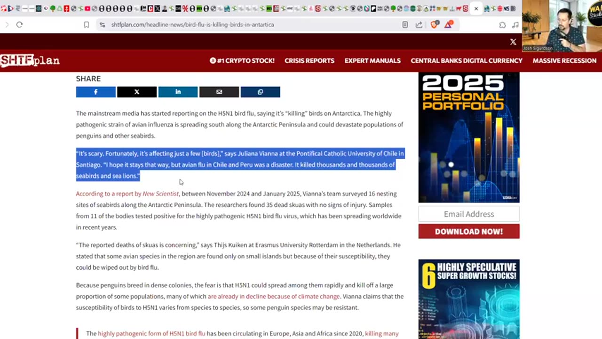Open CRISIS REPORTS menu item

tap(309, 61)
